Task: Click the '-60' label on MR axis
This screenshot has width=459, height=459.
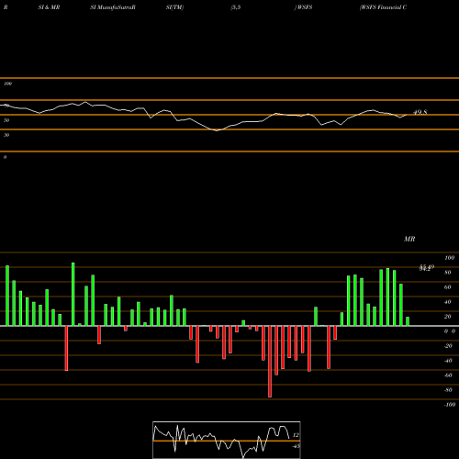Action: (448, 375)
